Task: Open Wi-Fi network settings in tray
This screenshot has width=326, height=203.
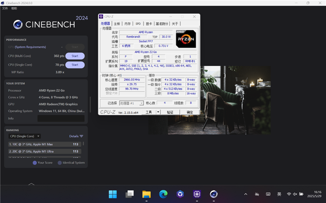Action: [289, 194]
